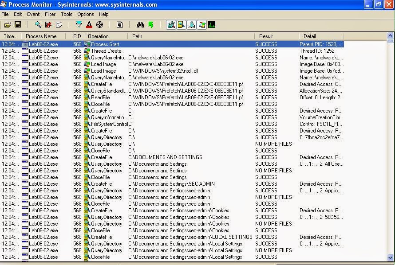Select the Capture events toolbar icon

tap(37, 25)
